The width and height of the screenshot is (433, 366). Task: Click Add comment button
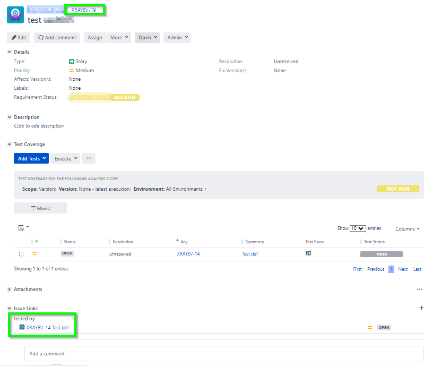coord(57,38)
